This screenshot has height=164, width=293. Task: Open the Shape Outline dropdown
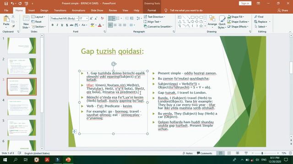coord(238,21)
